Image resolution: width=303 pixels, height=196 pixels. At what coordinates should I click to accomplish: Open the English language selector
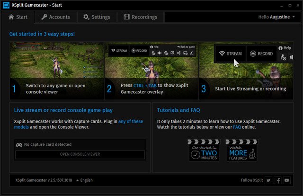(x=84, y=180)
